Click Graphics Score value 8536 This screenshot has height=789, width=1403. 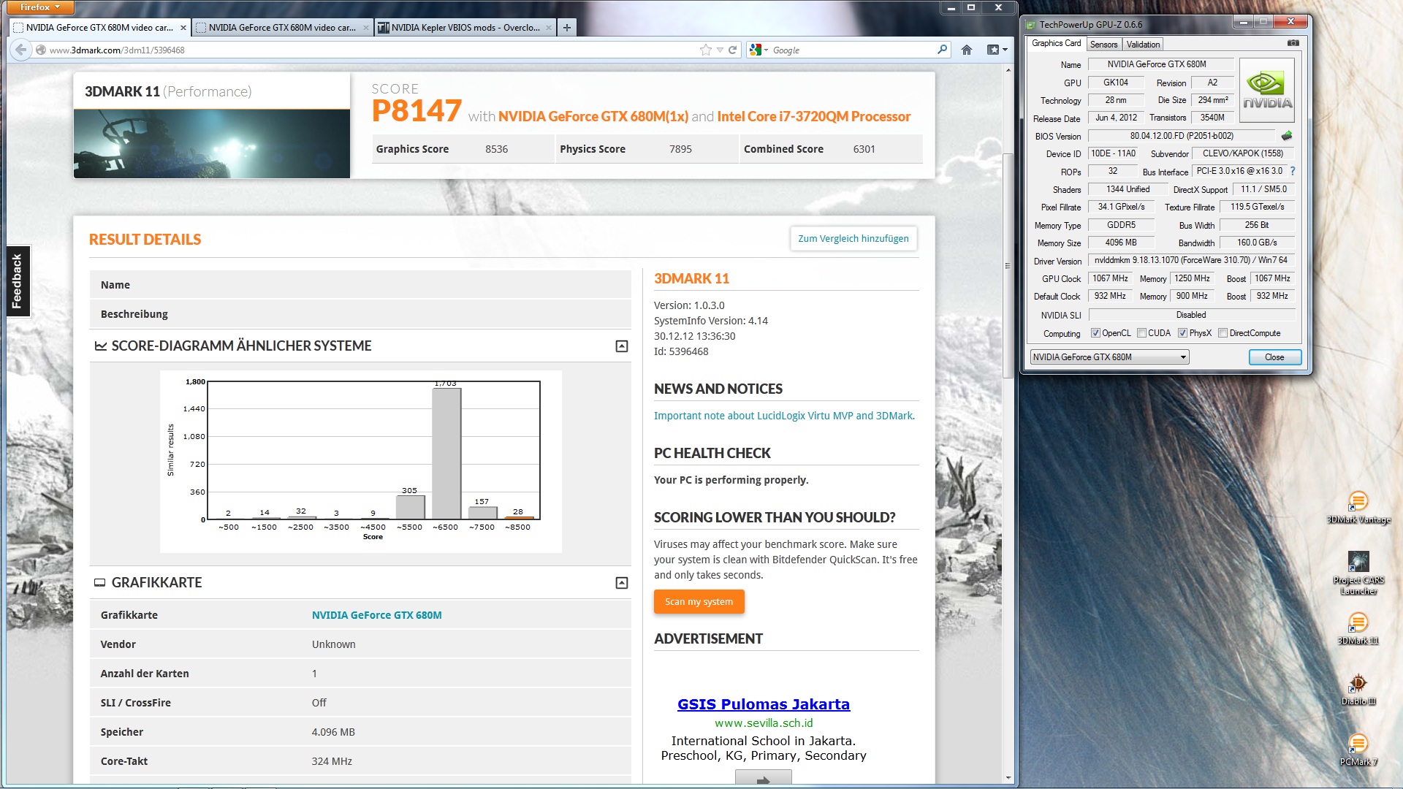coord(496,149)
